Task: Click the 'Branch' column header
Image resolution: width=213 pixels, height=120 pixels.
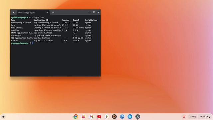Action: coord(76,20)
